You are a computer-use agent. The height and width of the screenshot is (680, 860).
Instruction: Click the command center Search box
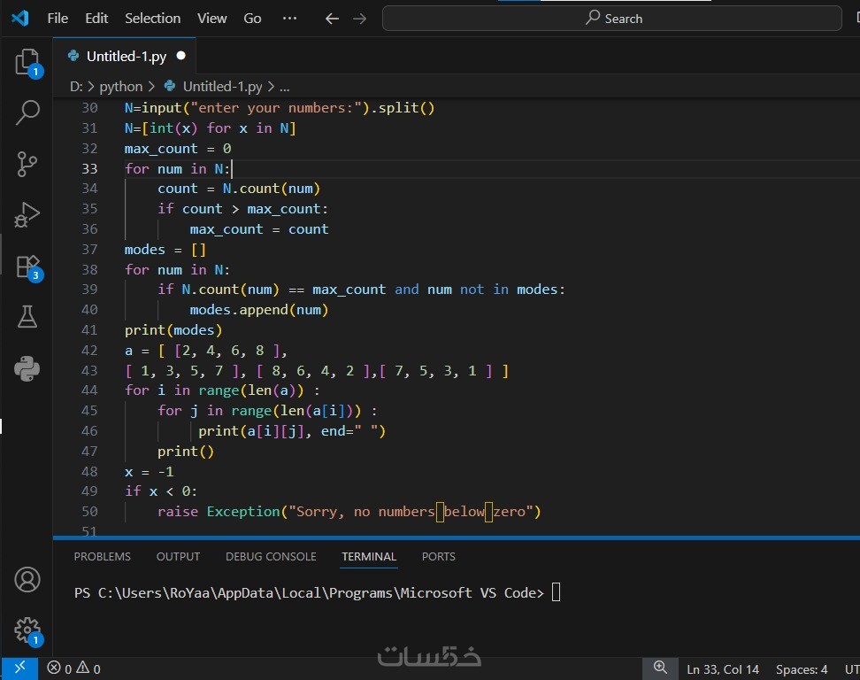(x=612, y=19)
